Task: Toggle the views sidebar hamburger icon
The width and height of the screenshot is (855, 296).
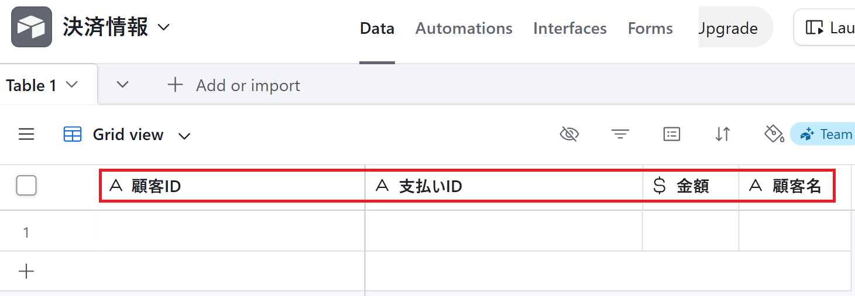Action: [x=26, y=135]
